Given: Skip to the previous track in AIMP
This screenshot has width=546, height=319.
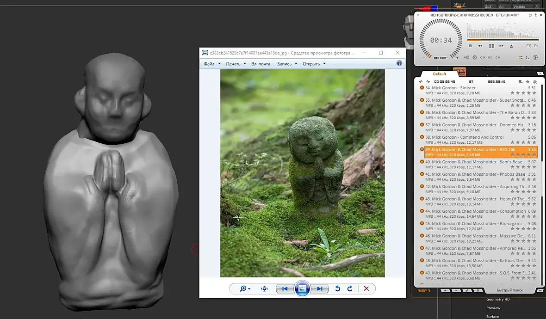Looking at the screenshot, I should [x=480, y=46].
